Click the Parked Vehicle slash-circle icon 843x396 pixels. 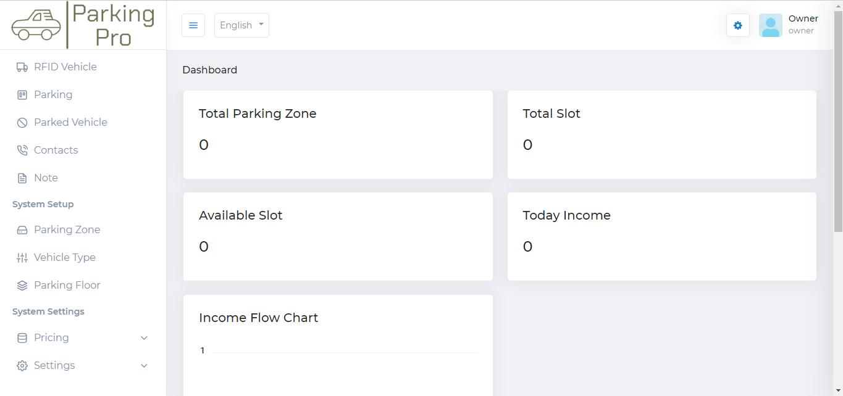tap(22, 123)
